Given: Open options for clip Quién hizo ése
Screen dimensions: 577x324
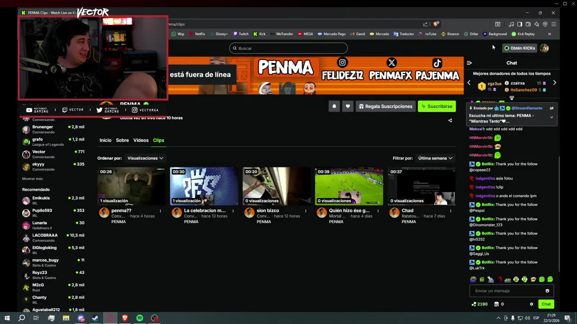Looking at the screenshot, I should click(378, 211).
